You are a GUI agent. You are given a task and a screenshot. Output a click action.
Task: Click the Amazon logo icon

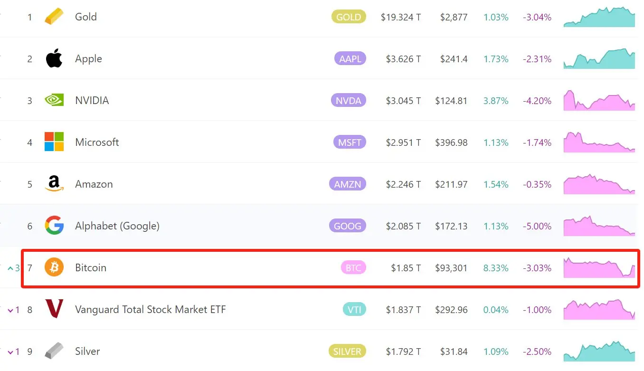54,184
